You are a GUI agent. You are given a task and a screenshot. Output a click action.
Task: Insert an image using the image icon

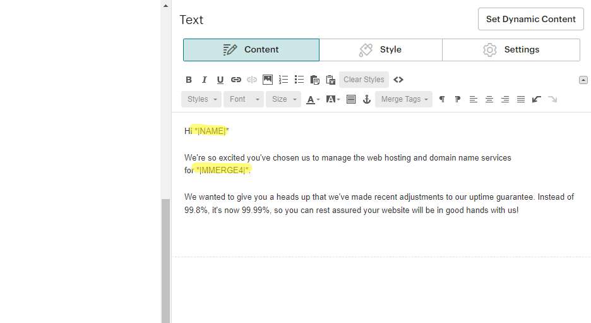point(268,80)
